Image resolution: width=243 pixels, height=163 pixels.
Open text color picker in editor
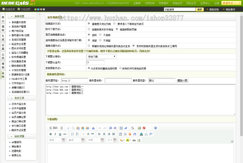pos(122,140)
